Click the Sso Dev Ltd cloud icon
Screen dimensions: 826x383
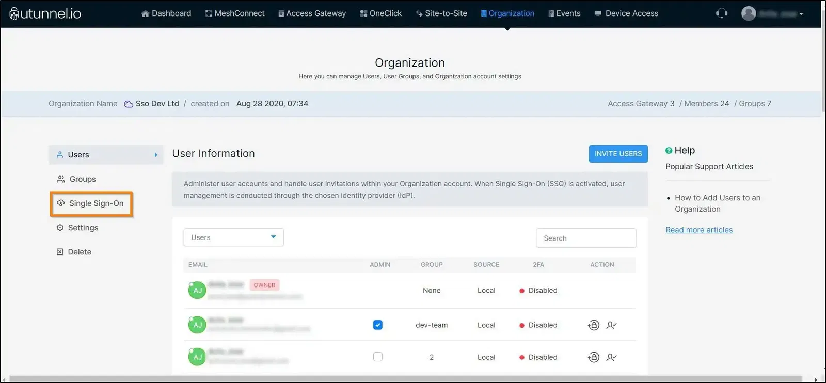(129, 104)
